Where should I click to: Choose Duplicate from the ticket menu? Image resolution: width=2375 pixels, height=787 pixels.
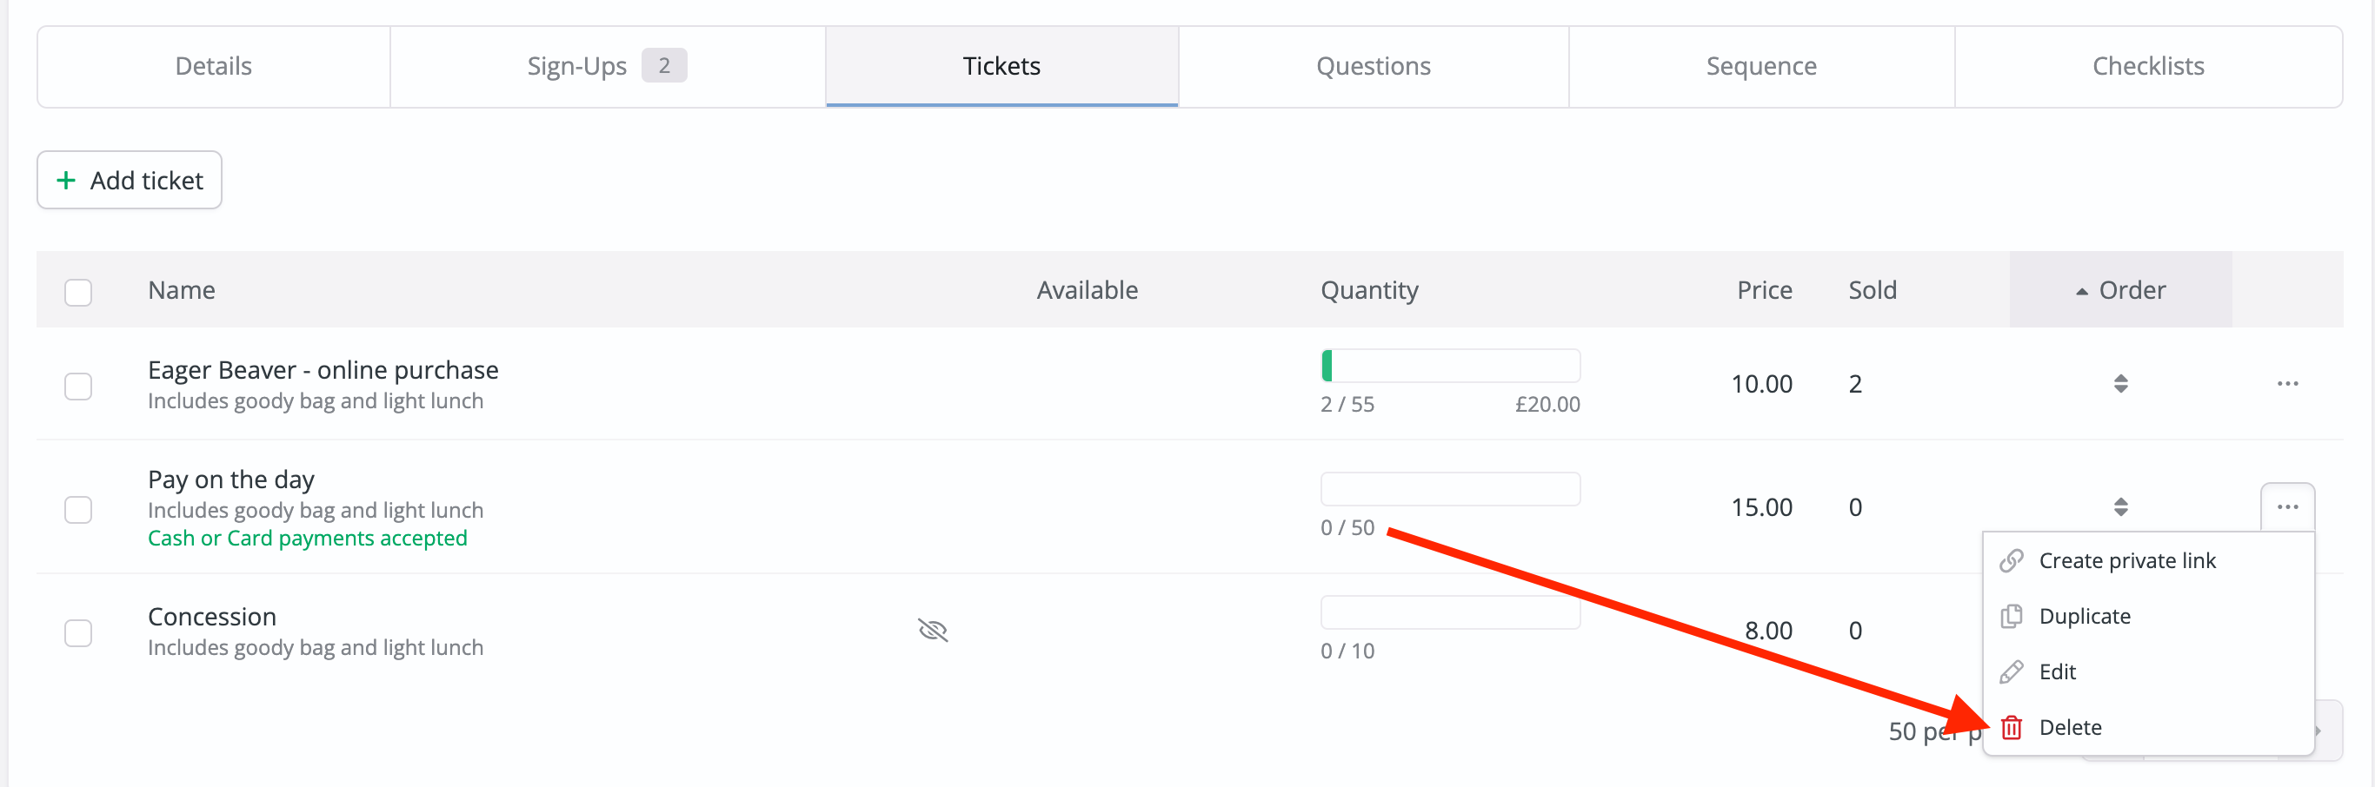(2084, 617)
